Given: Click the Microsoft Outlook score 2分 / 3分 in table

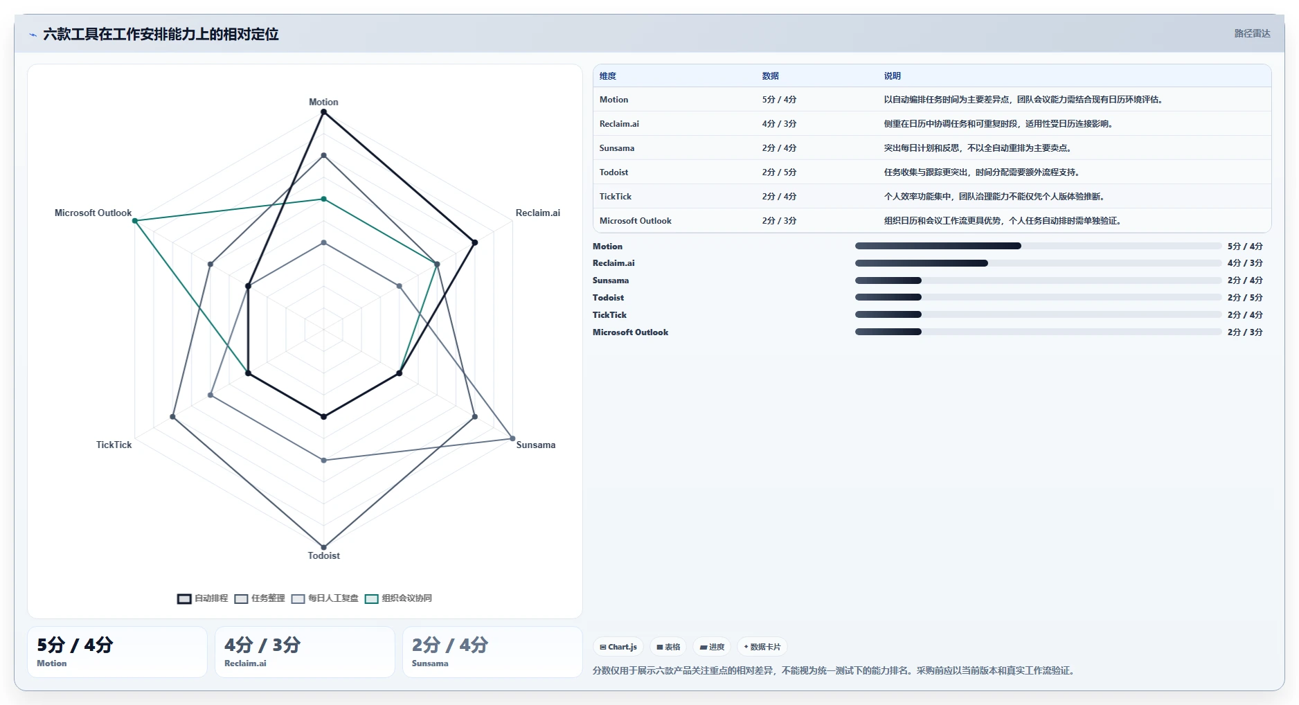Looking at the screenshot, I should pyautogui.click(x=779, y=221).
